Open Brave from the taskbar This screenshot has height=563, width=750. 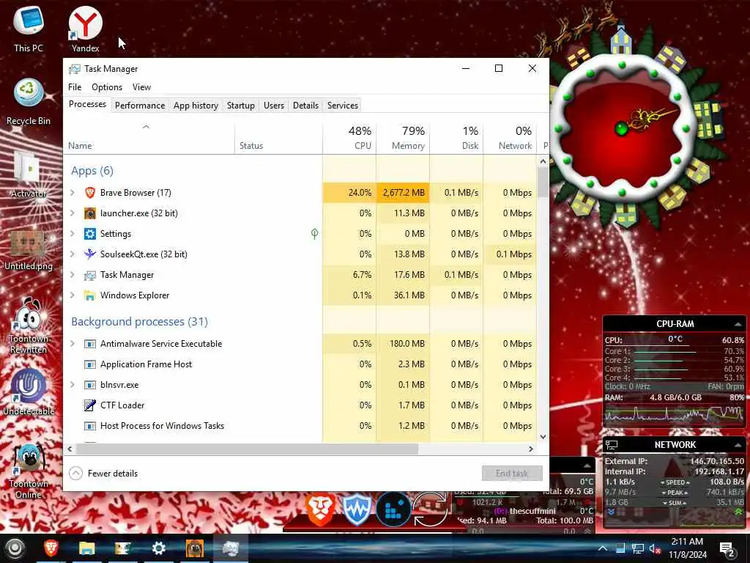tap(51, 548)
